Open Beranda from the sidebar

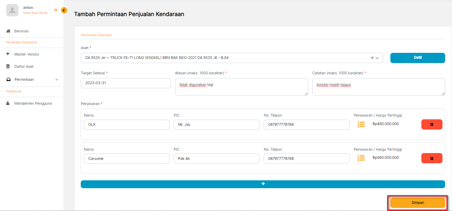pos(21,31)
